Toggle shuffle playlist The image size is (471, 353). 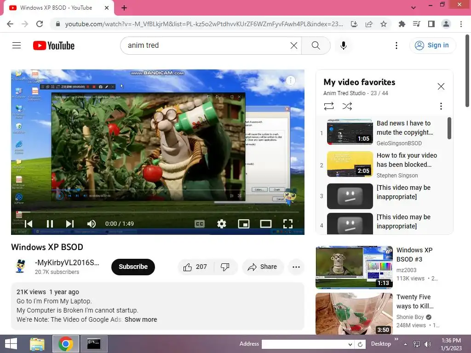coord(347,106)
